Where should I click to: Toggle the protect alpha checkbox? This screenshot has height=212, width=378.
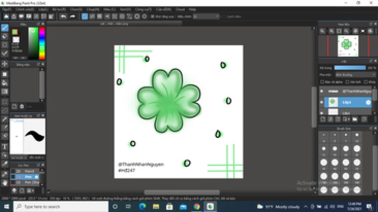pos(322,82)
